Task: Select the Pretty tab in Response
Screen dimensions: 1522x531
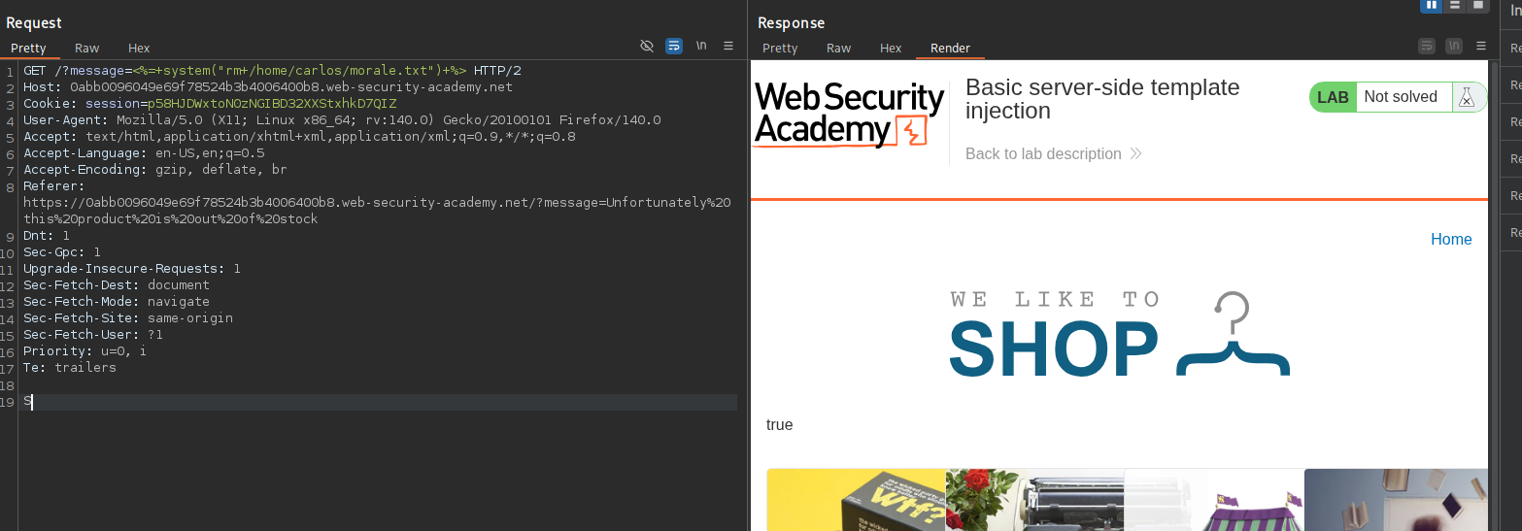Action: point(779,48)
